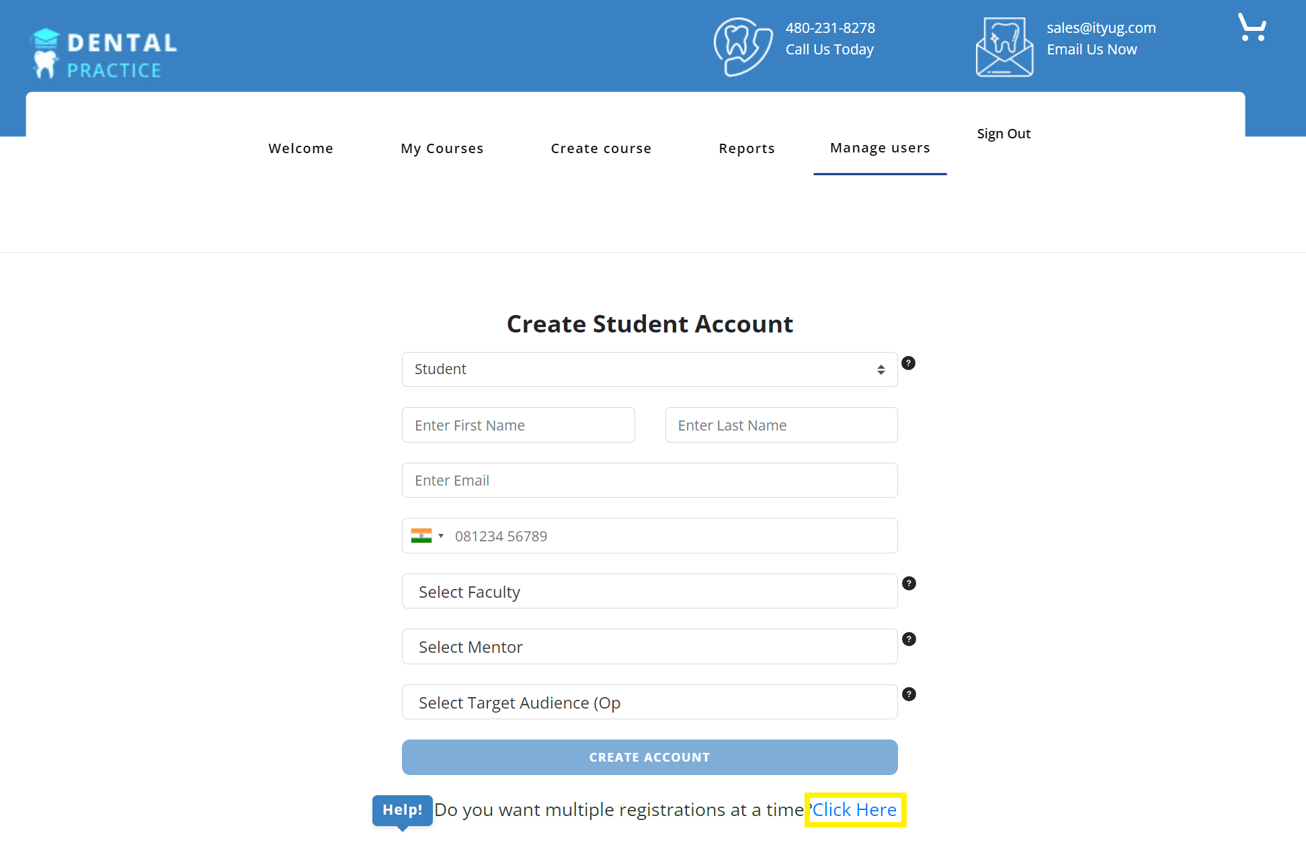Click the tooth envelope email icon
Screen dimensions: 1306x857
(1004, 47)
